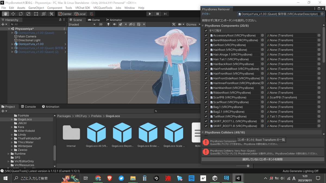Select the Rotate tool
This screenshot has width=326, height=183.
pos(20,14)
